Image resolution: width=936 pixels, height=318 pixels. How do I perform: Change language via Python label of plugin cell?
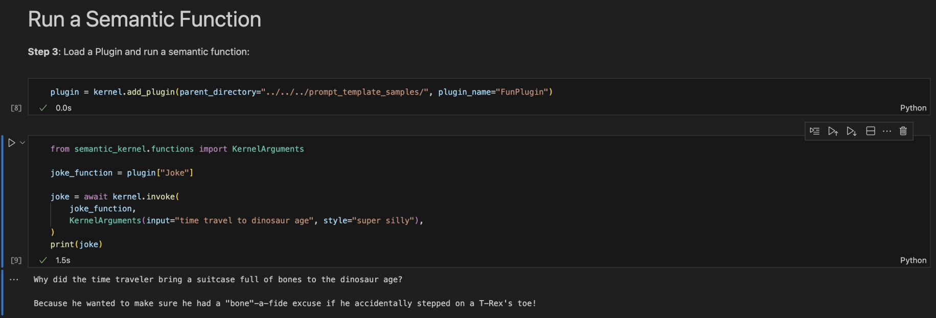913,108
